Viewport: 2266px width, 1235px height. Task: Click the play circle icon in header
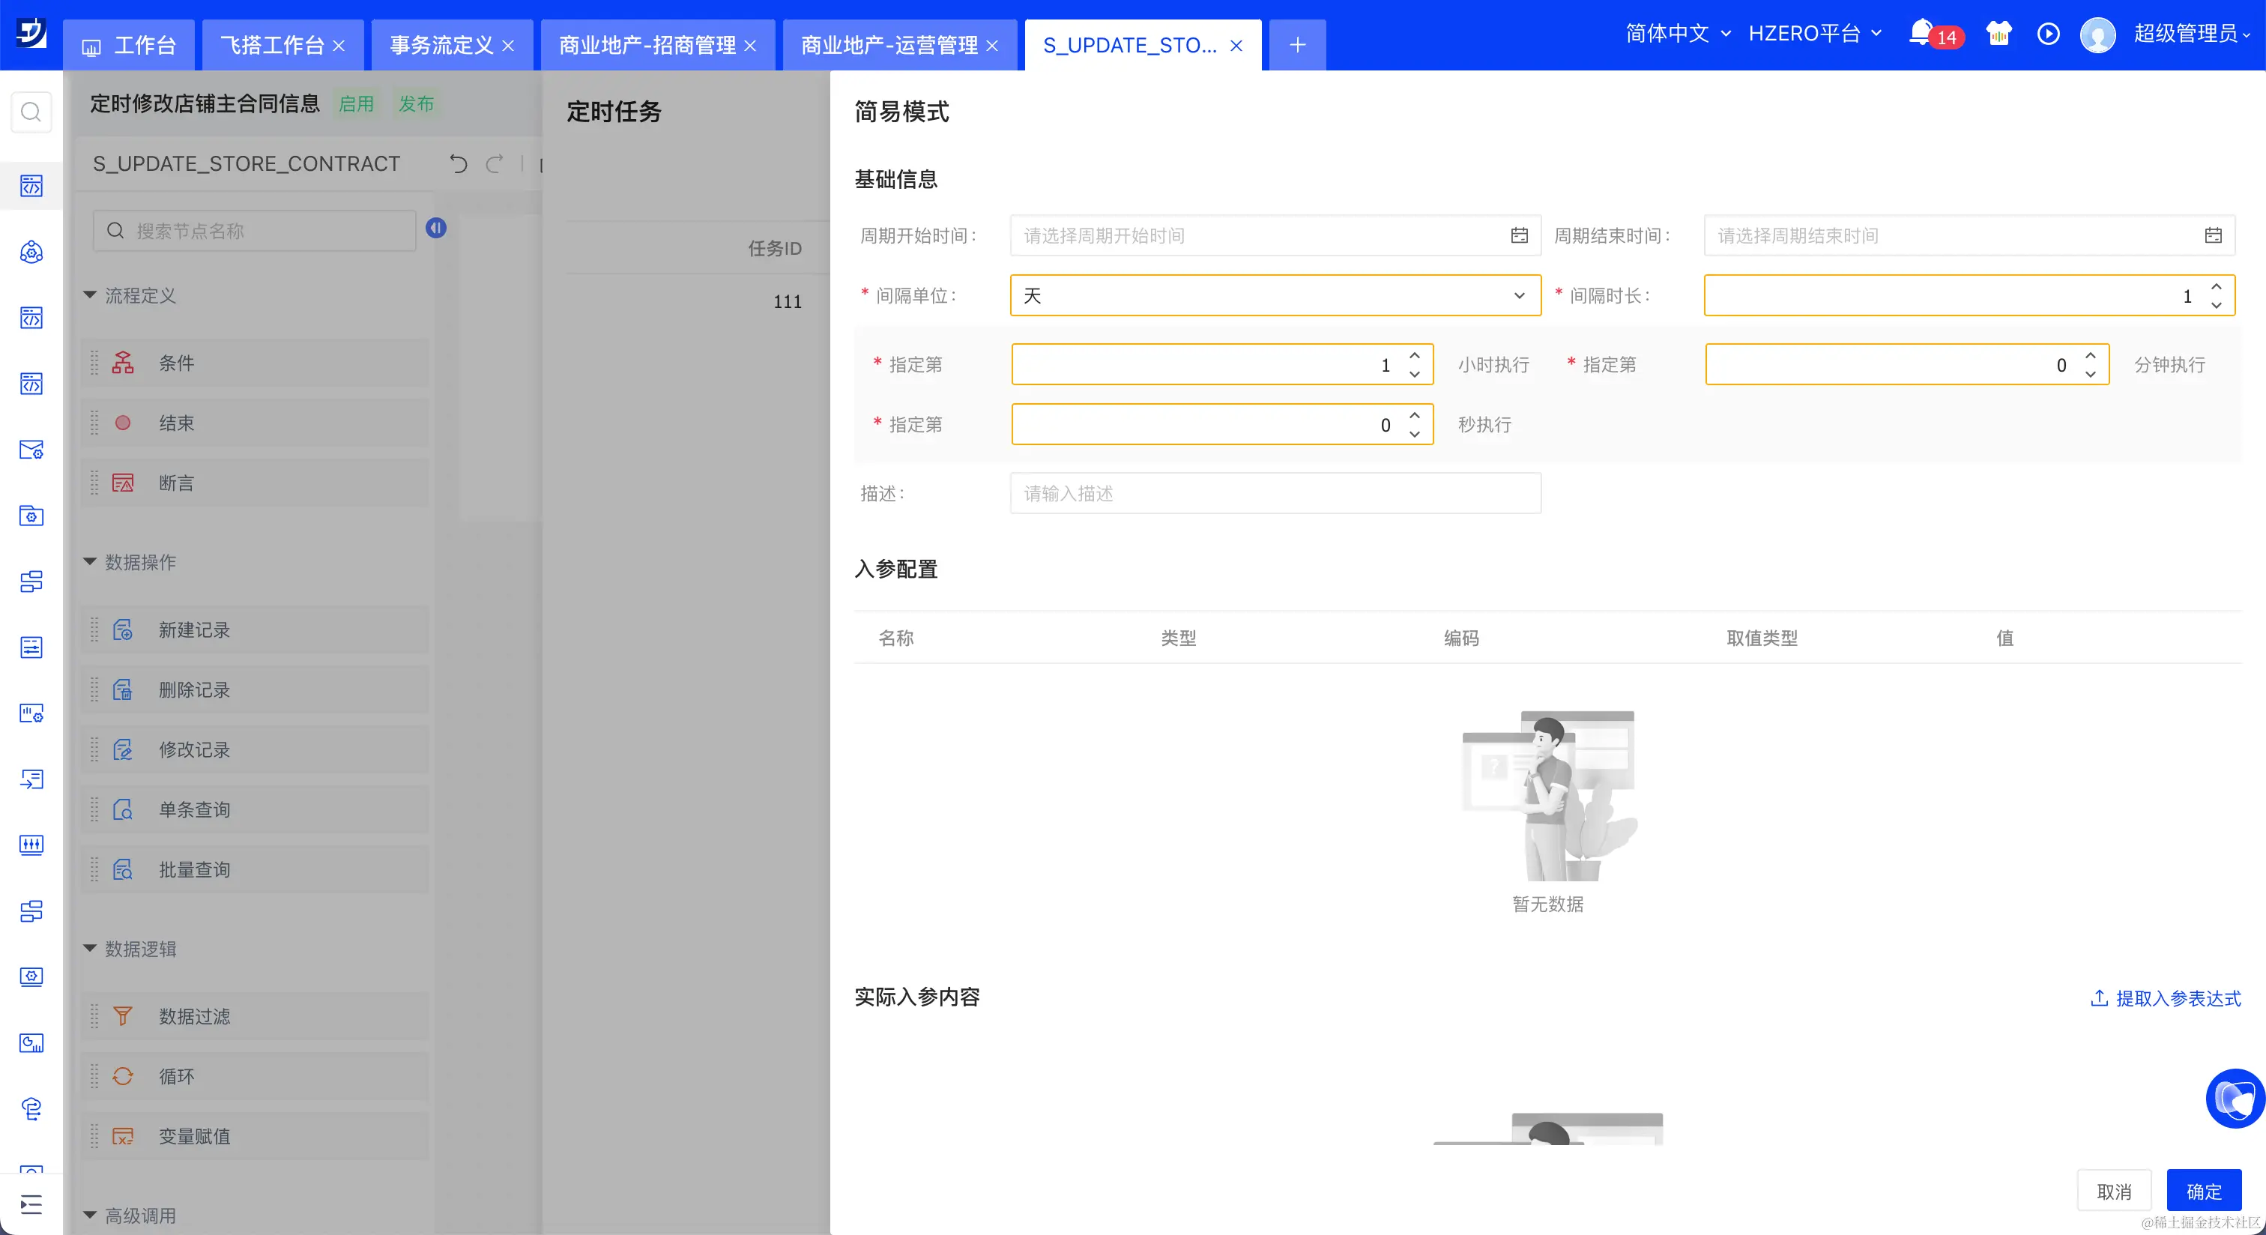2048,34
